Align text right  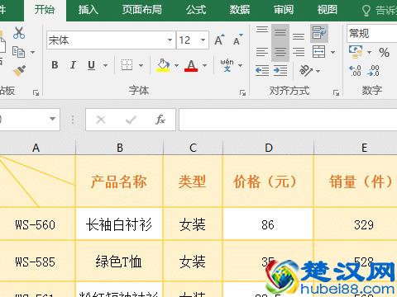tap(299, 52)
